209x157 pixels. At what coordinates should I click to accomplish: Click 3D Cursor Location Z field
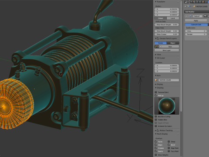pos(167,71)
